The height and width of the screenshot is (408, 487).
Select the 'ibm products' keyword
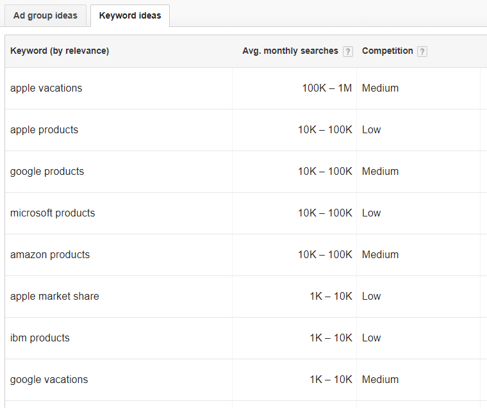pyautogui.click(x=40, y=338)
